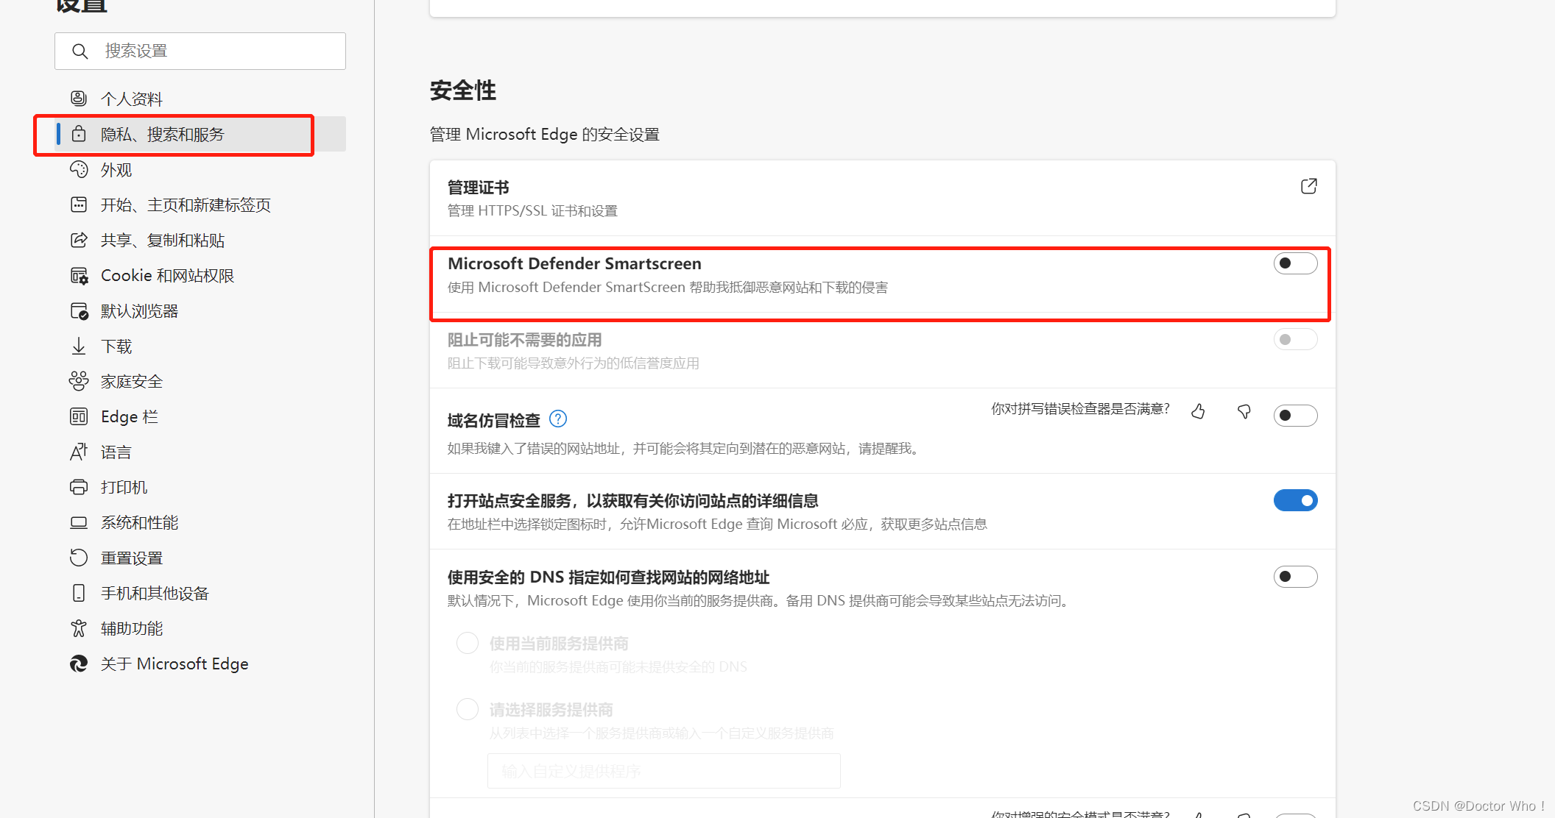The image size is (1555, 818).
Task: Click thumbs up feedback button
Action: (1200, 414)
